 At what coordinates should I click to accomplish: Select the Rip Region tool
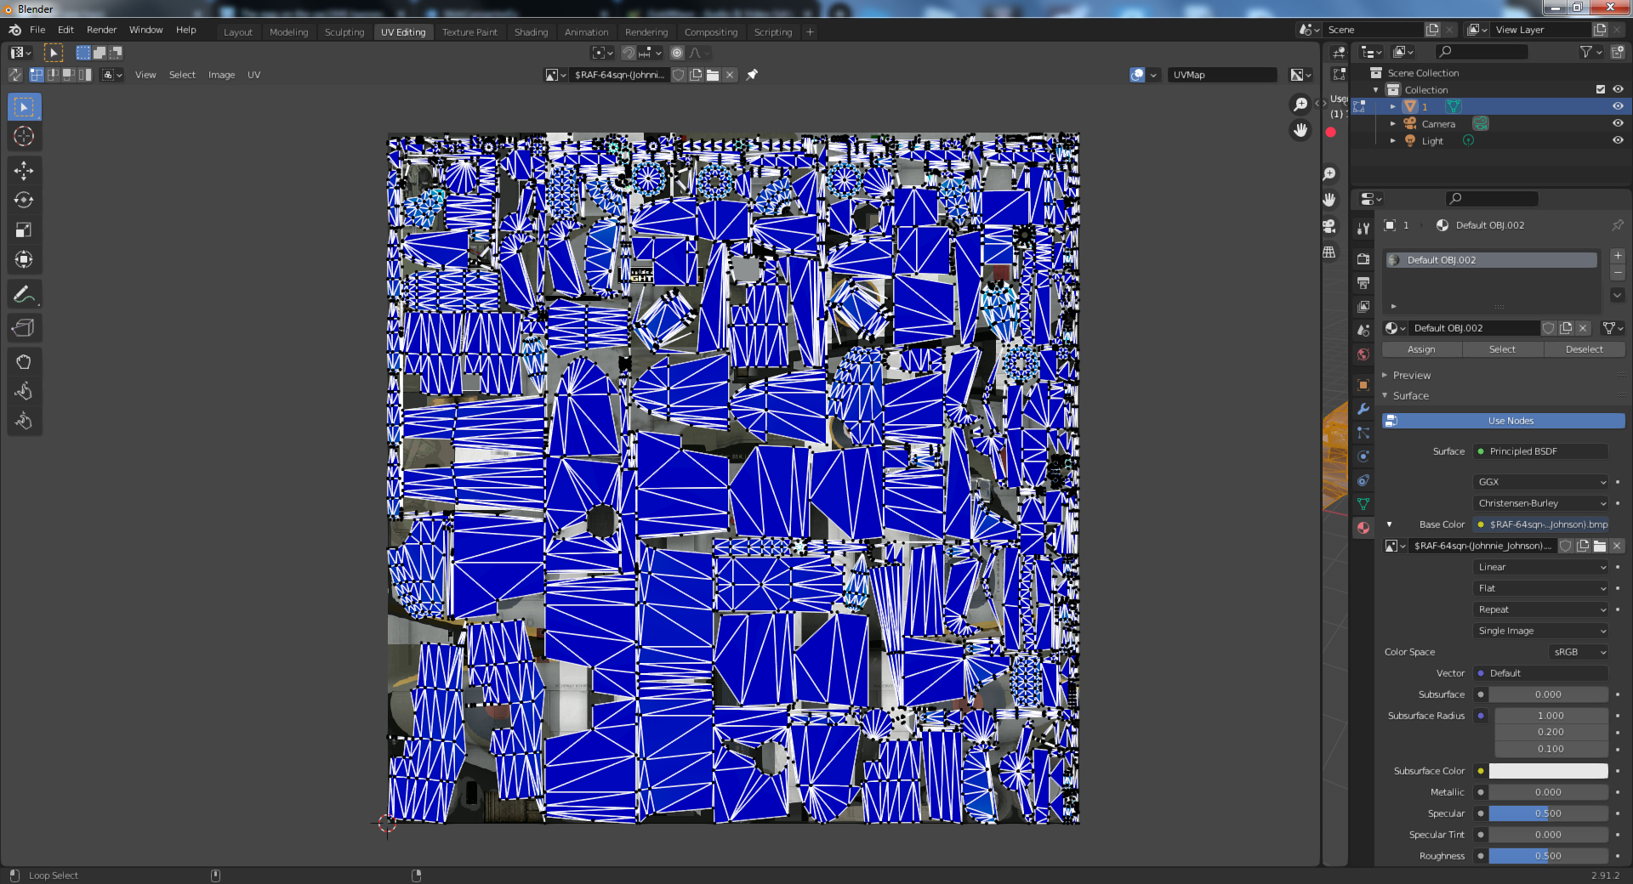point(24,328)
